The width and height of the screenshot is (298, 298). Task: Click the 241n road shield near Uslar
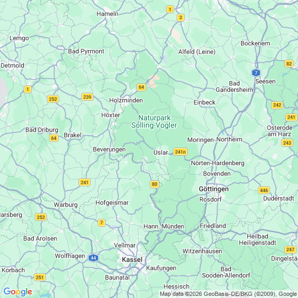point(180,152)
